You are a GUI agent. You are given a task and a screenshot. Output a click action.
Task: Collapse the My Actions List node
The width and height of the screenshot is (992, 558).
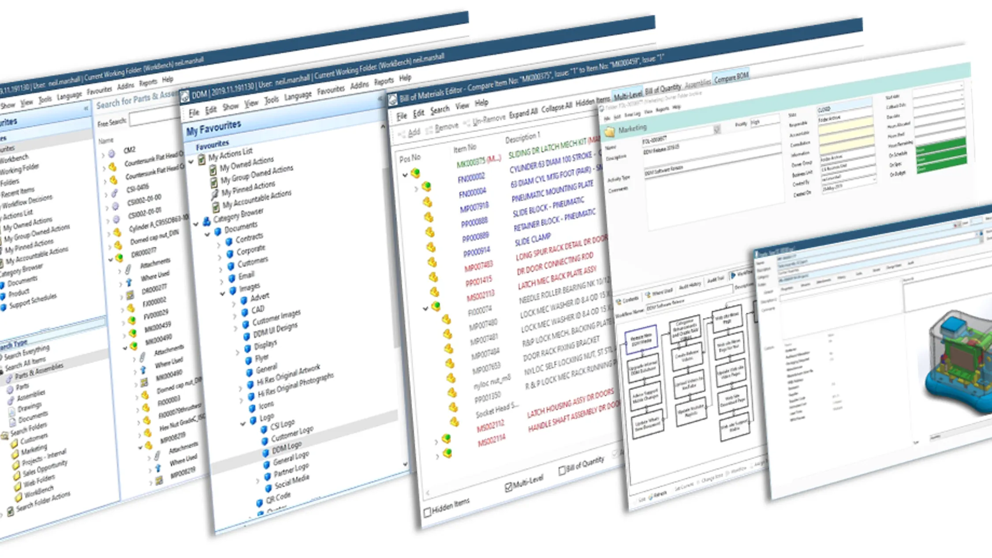tap(191, 162)
